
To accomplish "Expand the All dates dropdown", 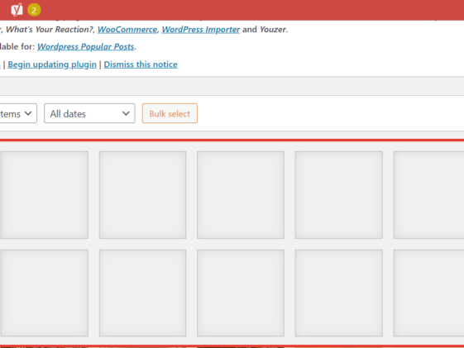I will pyautogui.click(x=89, y=113).
